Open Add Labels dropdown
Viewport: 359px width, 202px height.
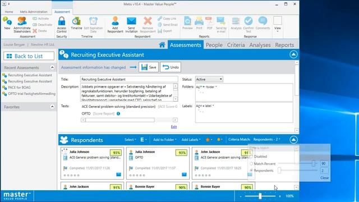191,140
